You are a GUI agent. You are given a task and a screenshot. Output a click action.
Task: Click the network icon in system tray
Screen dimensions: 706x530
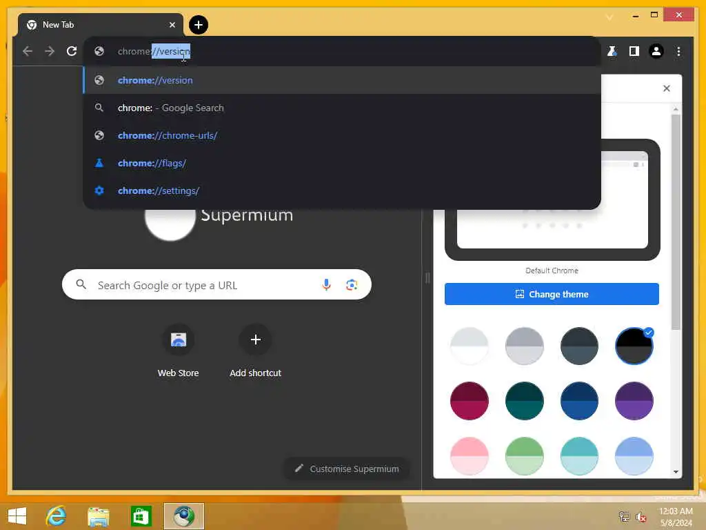(624, 517)
